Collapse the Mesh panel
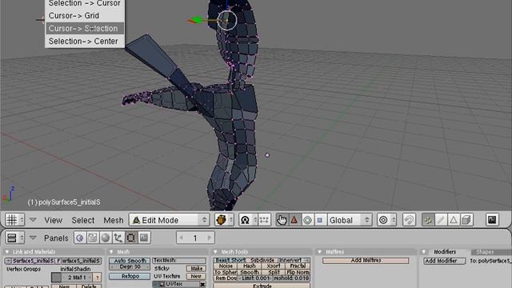Screen dimensions: 512x288 point(112,252)
